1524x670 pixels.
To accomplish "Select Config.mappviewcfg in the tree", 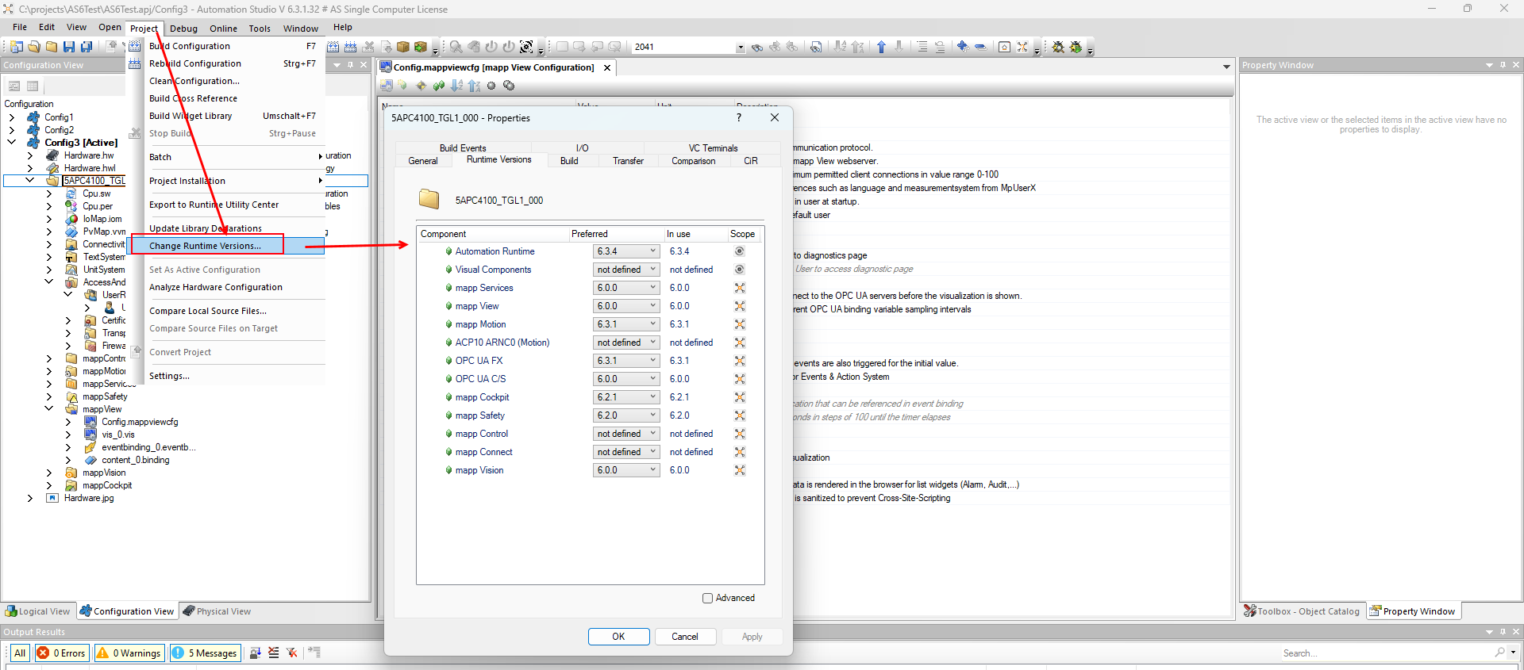I will [x=140, y=422].
